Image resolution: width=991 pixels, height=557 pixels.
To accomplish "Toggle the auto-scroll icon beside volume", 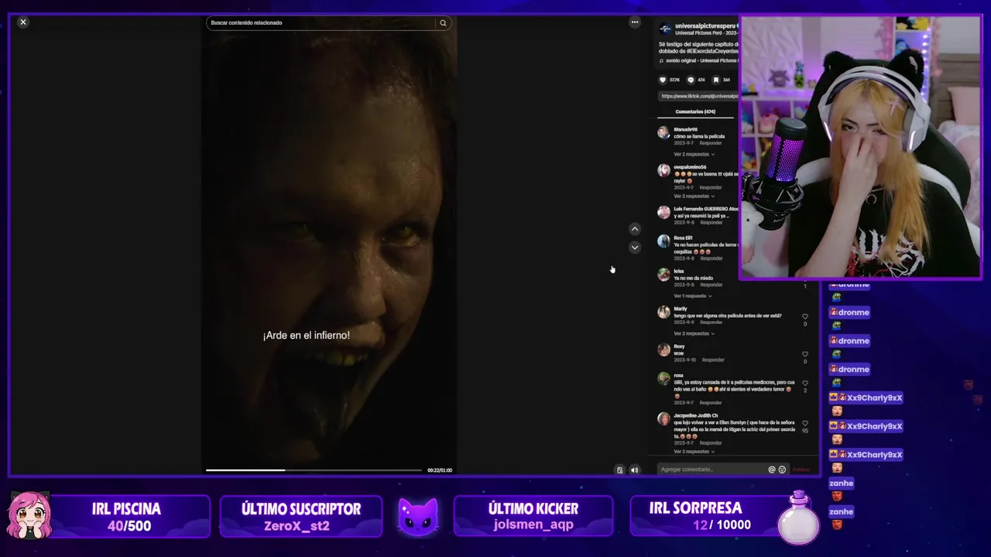I will (619, 470).
